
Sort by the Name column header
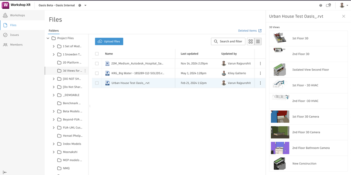pos(109,54)
